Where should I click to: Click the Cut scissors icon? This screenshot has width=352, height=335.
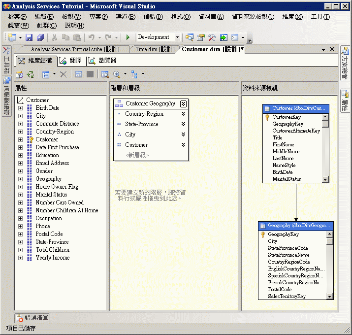[54, 37]
